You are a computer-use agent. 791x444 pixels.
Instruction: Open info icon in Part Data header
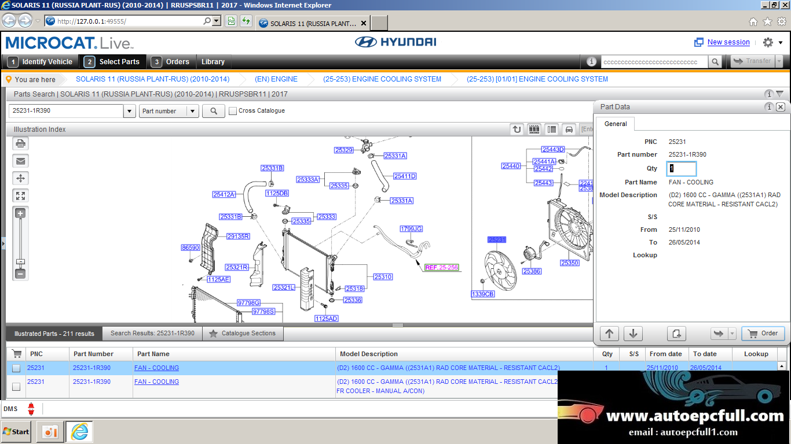(769, 107)
